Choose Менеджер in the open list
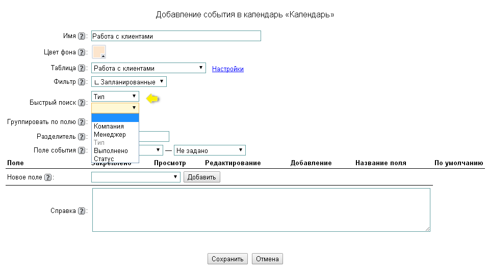Viewport: 488px width, 276px height. [x=110, y=135]
